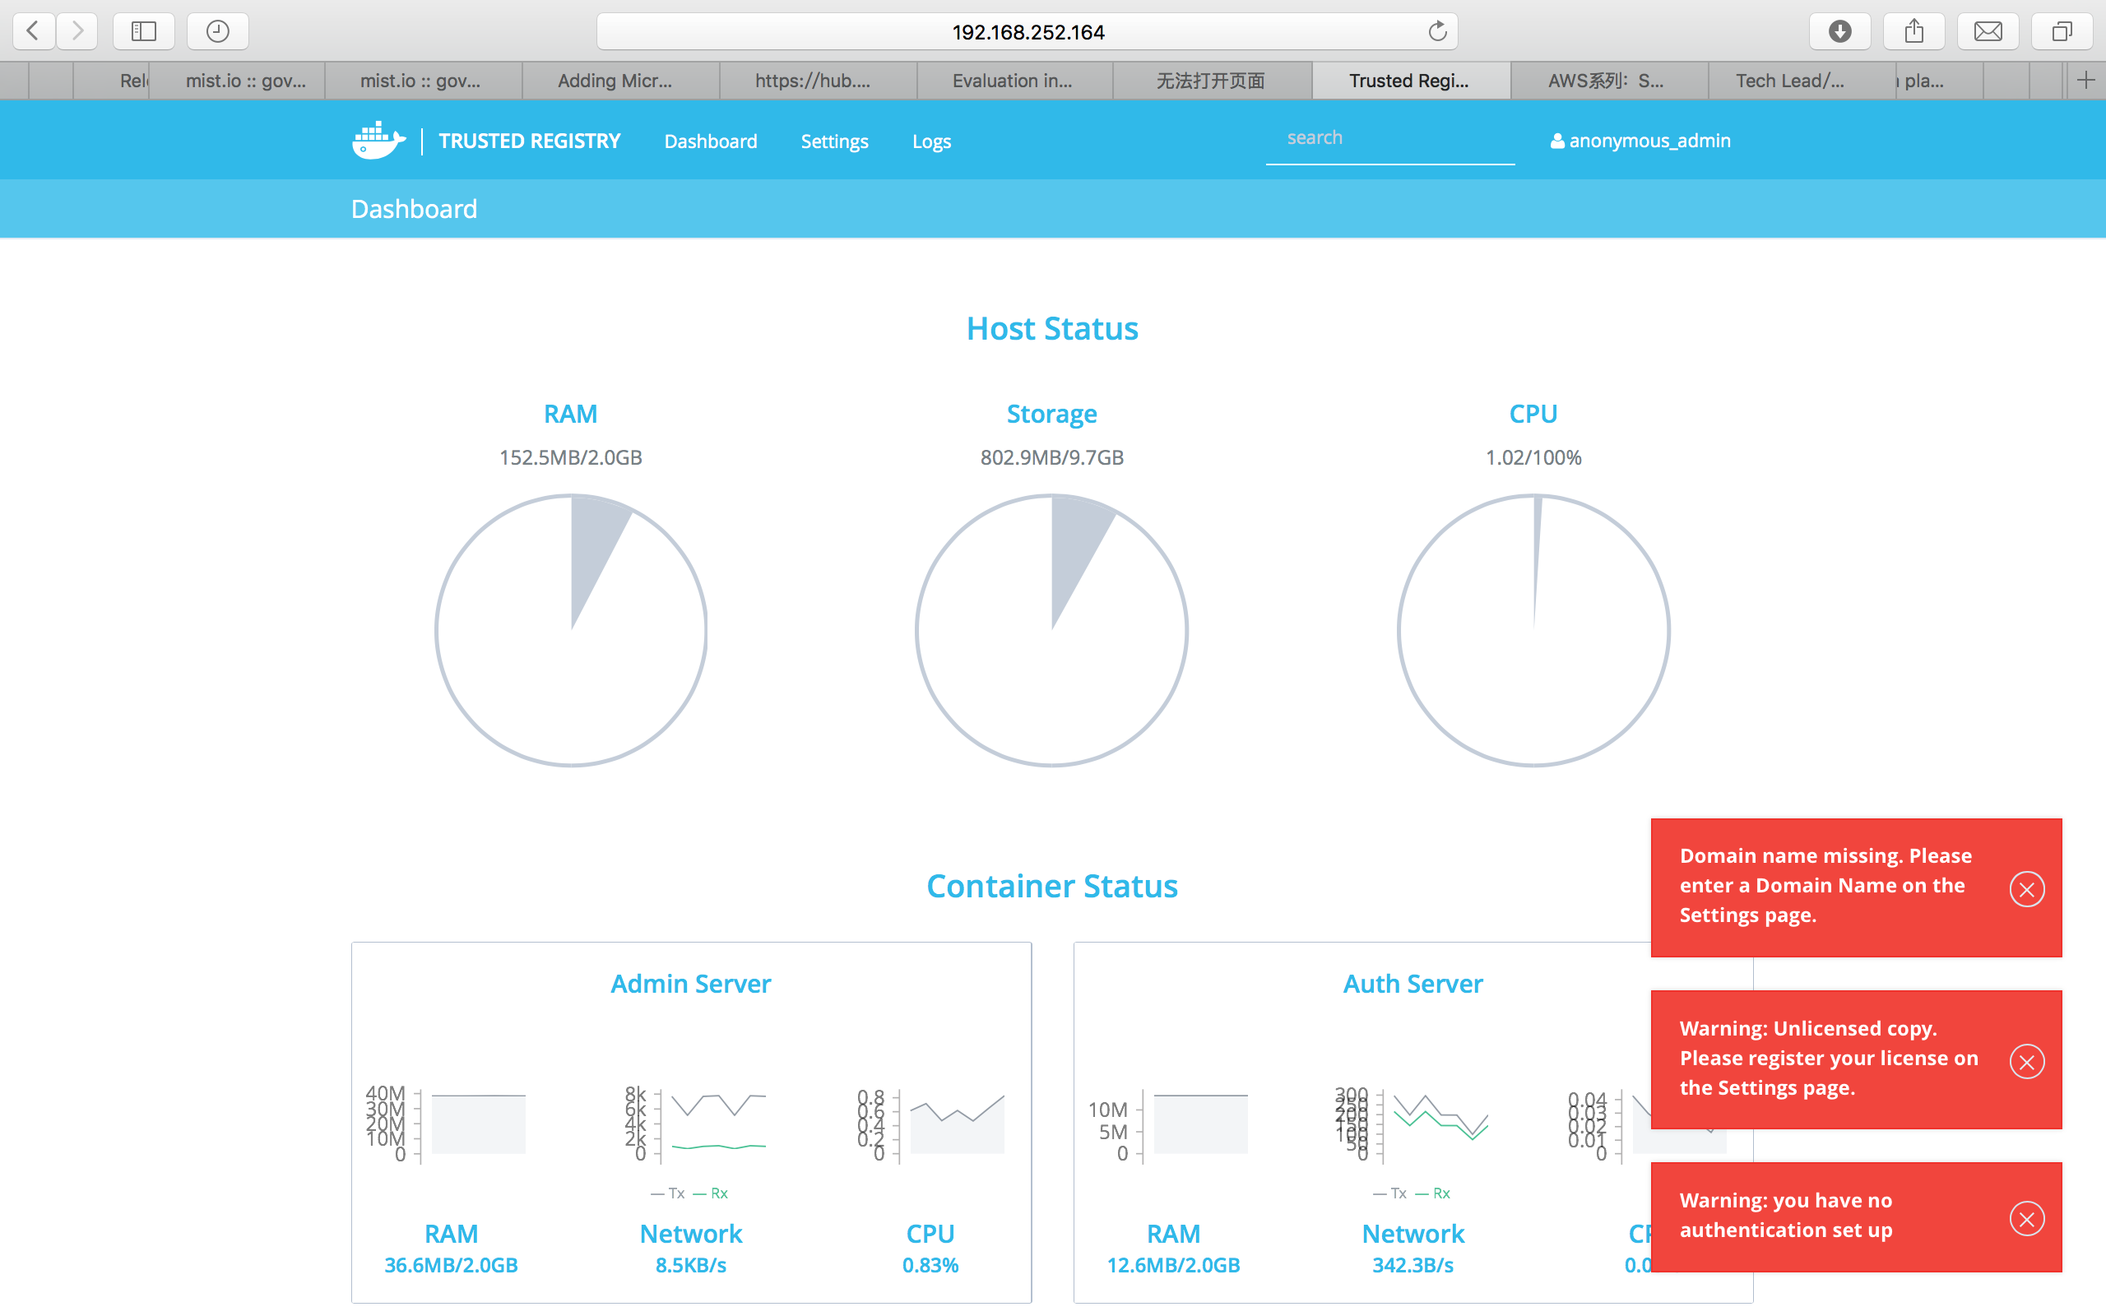Dismiss the Unlicensed copy warning
This screenshot has width=2106, height=1316.
[2027, 1061]
